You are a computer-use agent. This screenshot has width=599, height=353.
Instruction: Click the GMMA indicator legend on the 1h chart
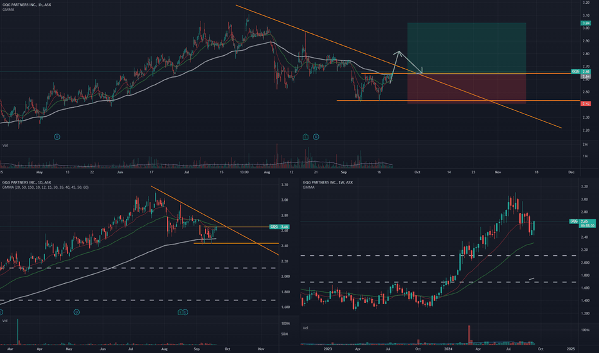click(x=8, y=10)
